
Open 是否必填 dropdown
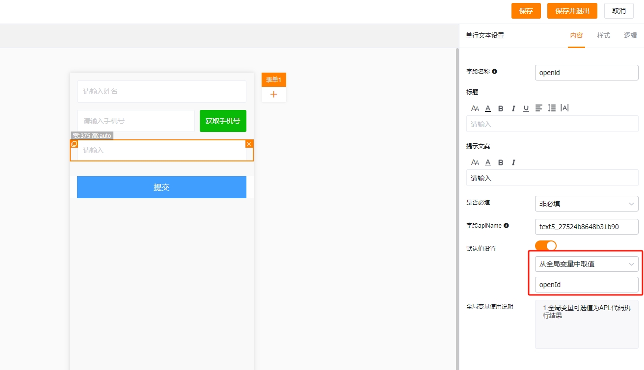(x=587, y=203)
